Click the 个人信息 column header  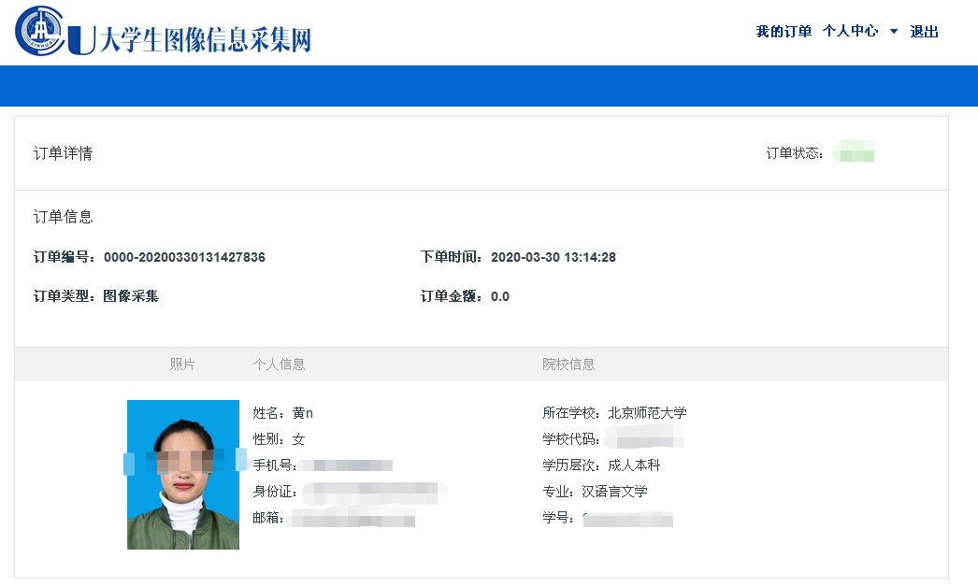pyautogui.click(x=279, y=365)
